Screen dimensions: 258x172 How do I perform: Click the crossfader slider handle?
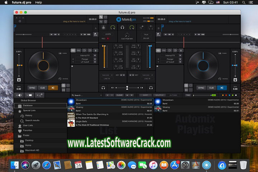[x=127, y=88]
